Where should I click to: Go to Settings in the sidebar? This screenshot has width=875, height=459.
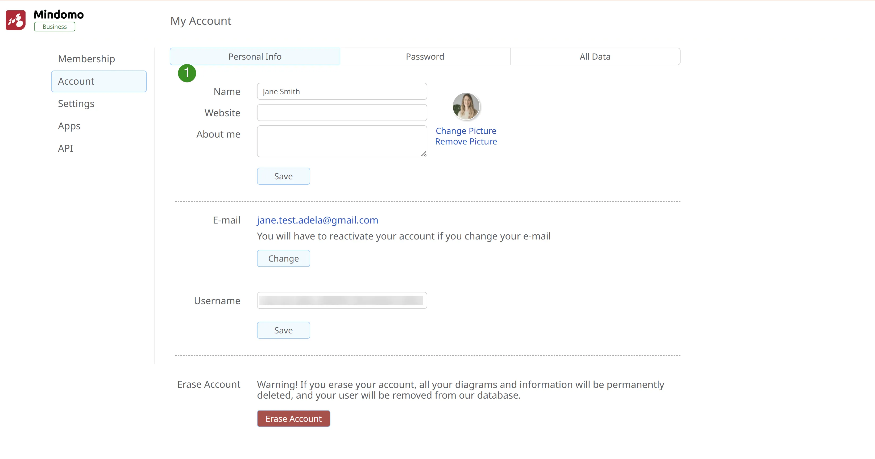click(76, 104)
